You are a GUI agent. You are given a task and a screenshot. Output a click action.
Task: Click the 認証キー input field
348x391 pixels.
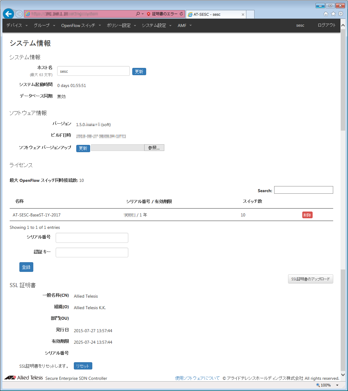pos(92,252)
